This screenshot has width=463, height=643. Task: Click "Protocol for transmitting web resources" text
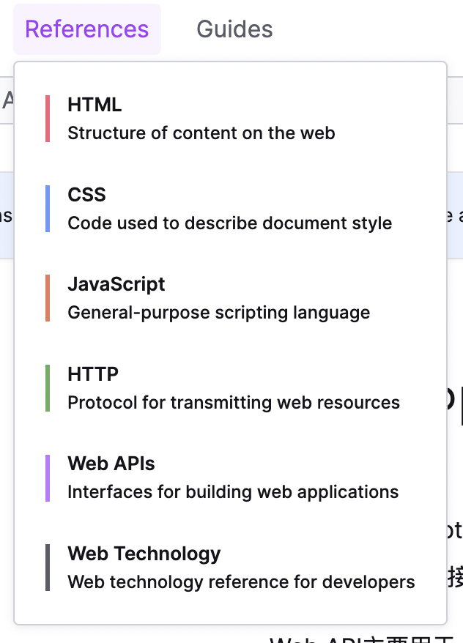(234, 403)
